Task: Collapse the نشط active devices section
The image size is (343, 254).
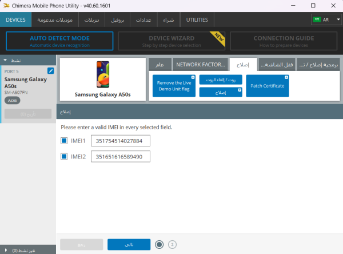Action: 28,60
